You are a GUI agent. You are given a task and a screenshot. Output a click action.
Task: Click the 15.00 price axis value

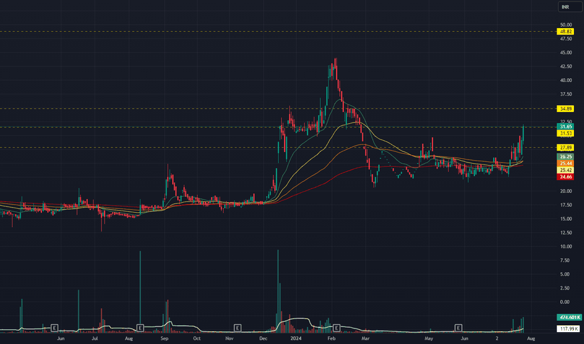coord(566,219)
